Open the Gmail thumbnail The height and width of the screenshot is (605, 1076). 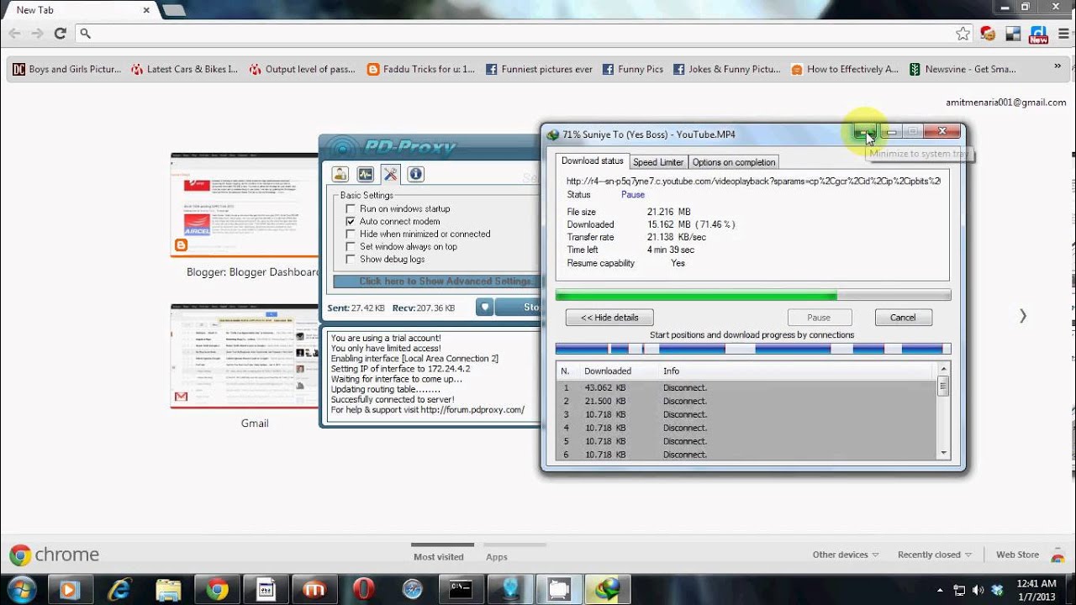click(244, 356)
